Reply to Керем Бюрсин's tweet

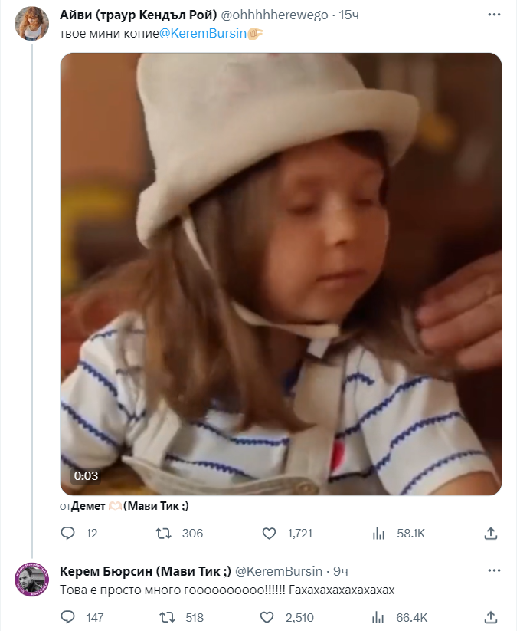[67, 617]
